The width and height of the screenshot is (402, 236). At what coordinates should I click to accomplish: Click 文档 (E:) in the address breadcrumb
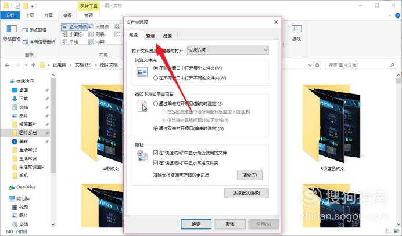coord(83,65)
